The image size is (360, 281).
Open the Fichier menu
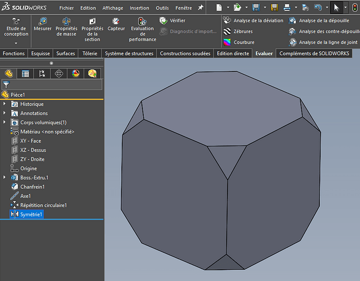coord(66,8)
